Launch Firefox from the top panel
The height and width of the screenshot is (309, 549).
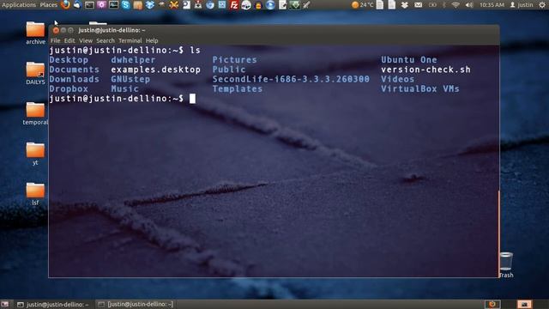tap(65, 4)
